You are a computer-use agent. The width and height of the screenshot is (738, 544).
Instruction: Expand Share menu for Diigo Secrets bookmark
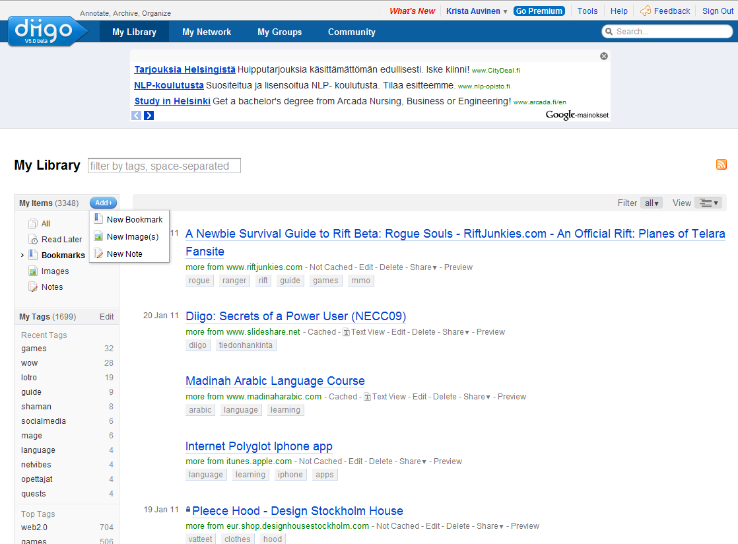(455, 332)
